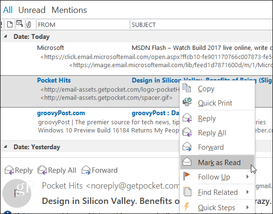Sort by item type page icon

10,24
